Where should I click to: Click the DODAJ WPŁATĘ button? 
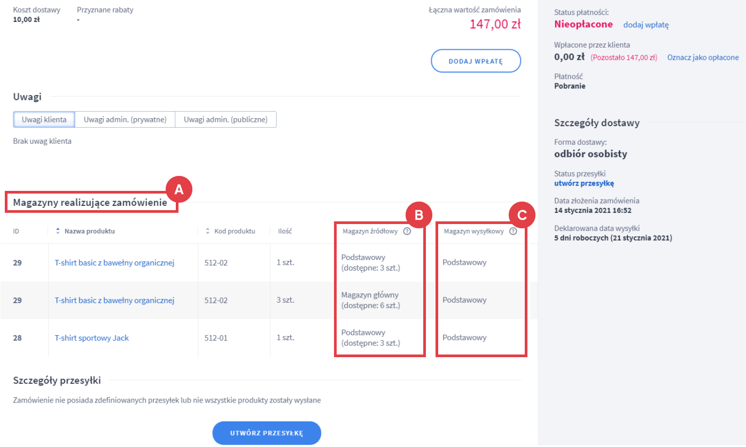pos(475,61)
